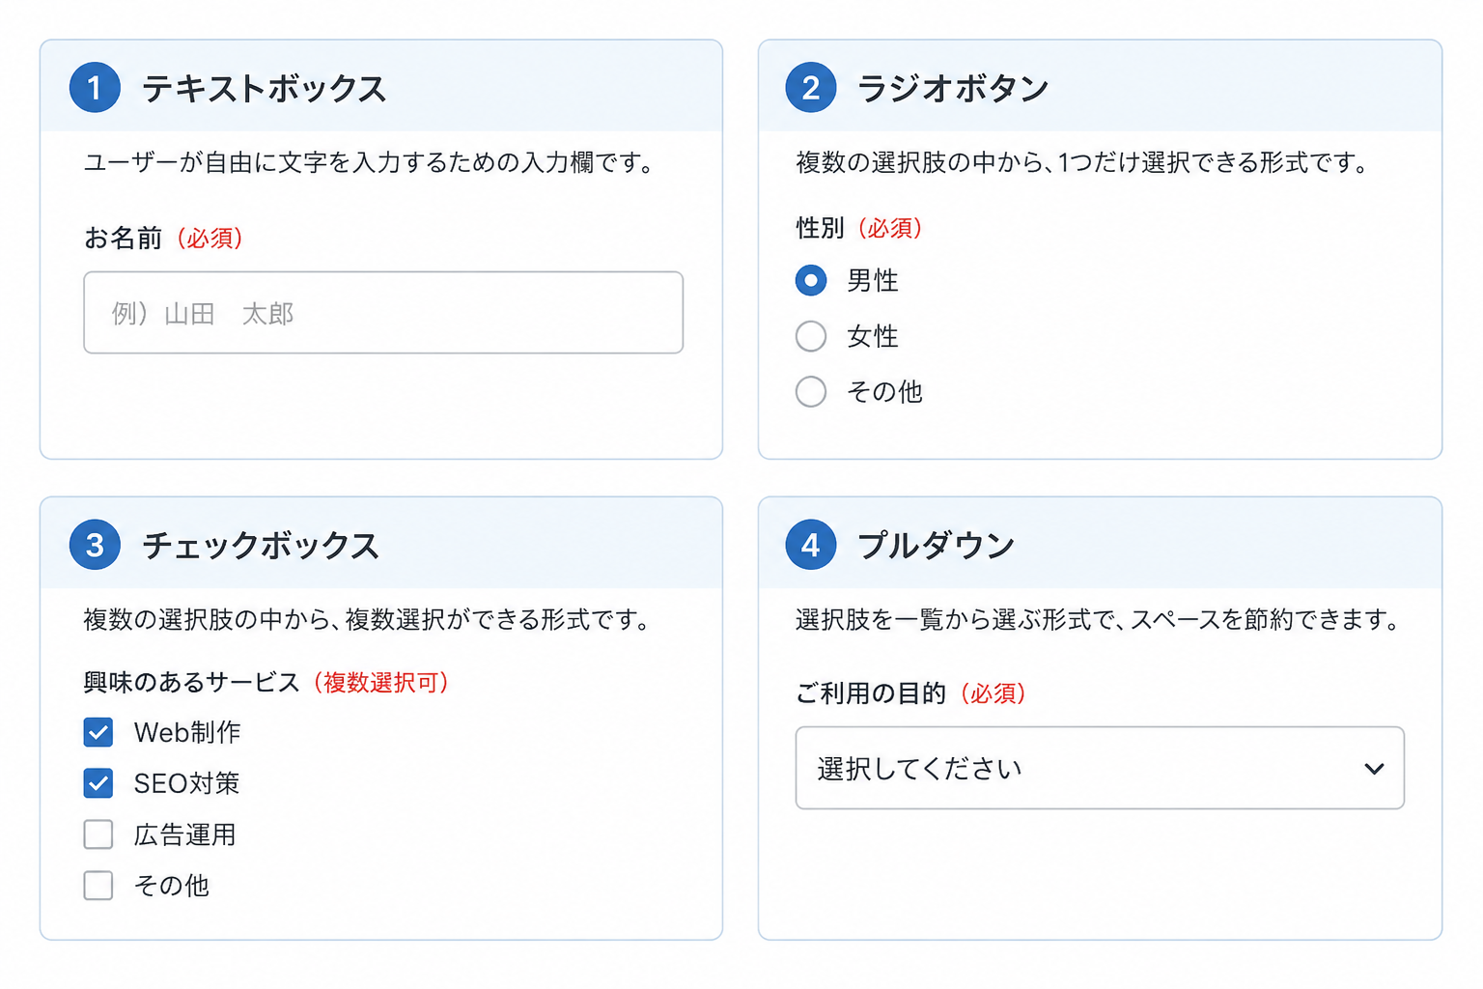Screen dimensions: 1483x989
Task: Select the 男性 radio button
Action: (x=811, y=281)
